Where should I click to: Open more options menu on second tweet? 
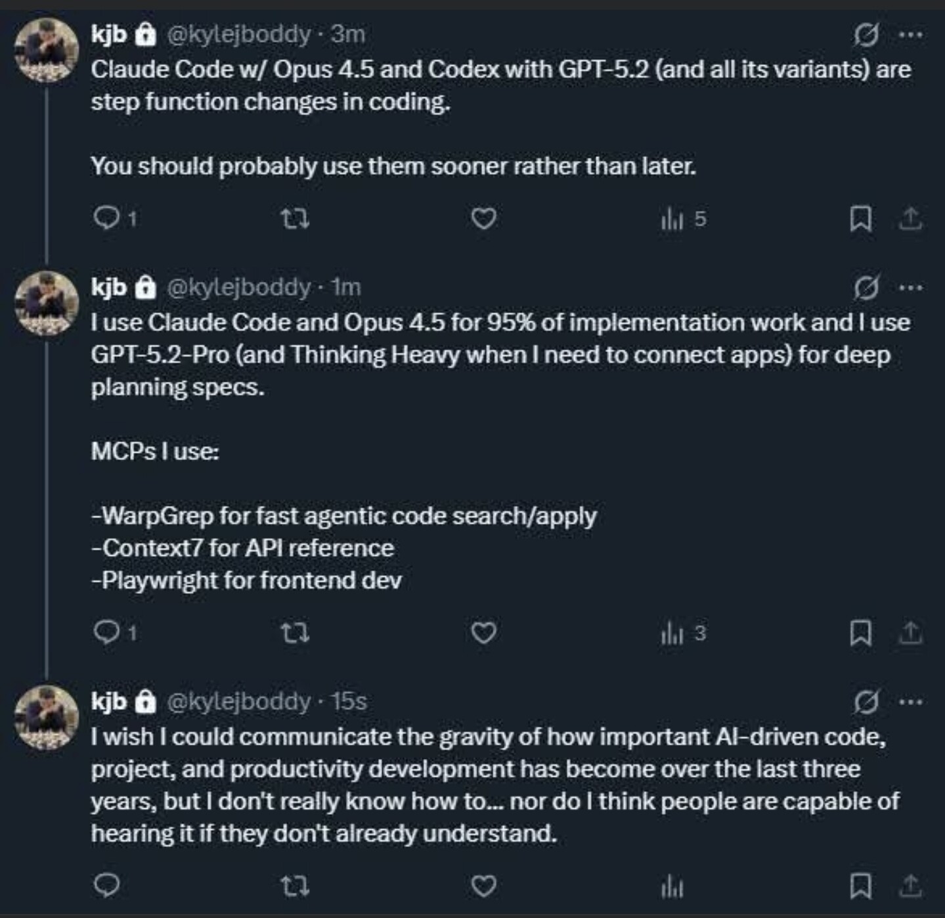pyautogui.click(x=910, y=287)
